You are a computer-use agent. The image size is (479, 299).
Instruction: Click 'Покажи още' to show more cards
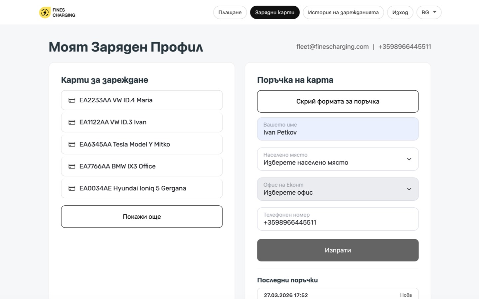(141, 217)
